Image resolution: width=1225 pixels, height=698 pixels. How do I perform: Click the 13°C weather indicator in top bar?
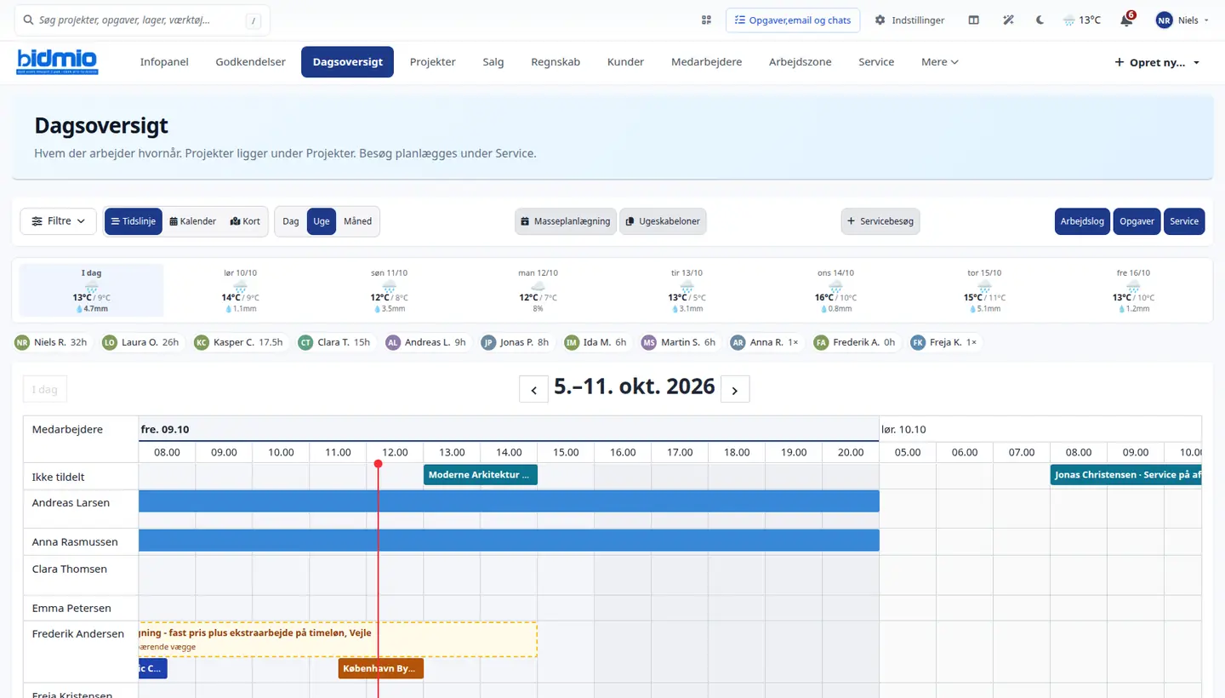click(x=1082, y=20)
